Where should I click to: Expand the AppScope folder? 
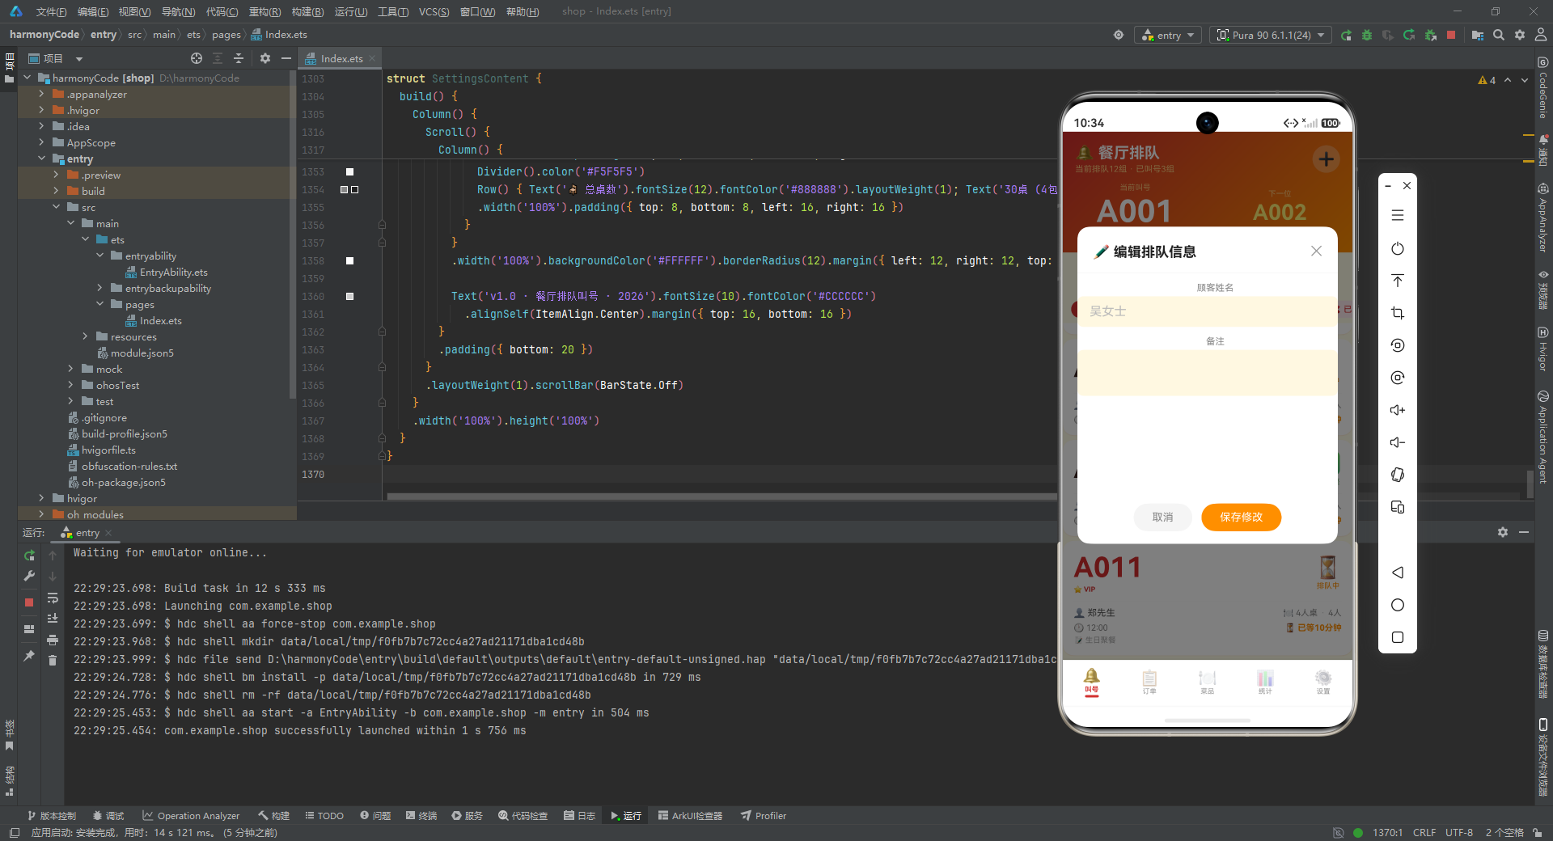(41, 142)
